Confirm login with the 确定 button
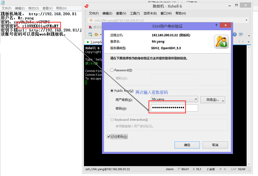 click(x=187, y=145)
